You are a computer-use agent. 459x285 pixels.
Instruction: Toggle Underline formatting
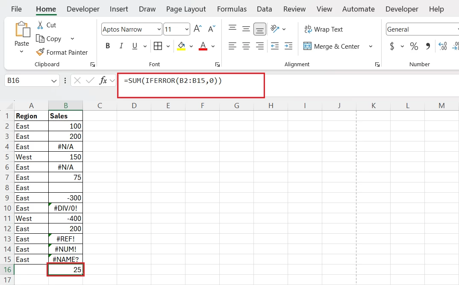[x=135, y=46]
